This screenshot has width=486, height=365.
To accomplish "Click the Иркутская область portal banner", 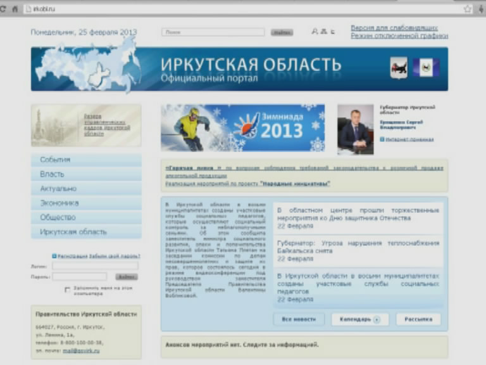I will (x=239, y=69).
